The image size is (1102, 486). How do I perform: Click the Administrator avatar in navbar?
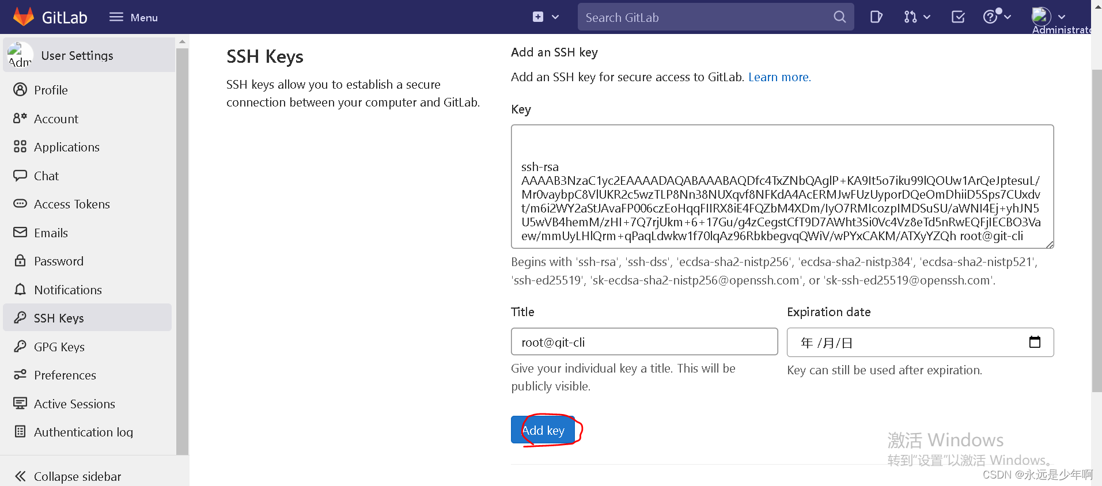coord(1042,16)
